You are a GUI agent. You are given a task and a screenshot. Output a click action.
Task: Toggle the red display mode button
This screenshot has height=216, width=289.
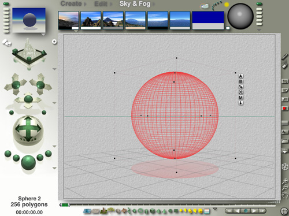click(284, 109)
